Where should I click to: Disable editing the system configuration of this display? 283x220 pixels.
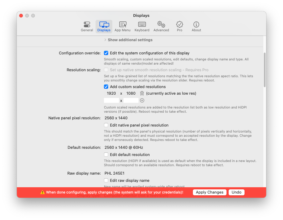[x=106, y=53]
